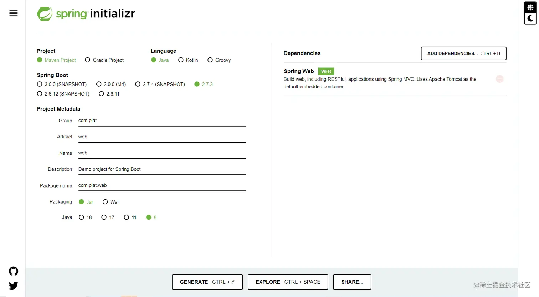Click the Explore button

click(x=288, y=282)
